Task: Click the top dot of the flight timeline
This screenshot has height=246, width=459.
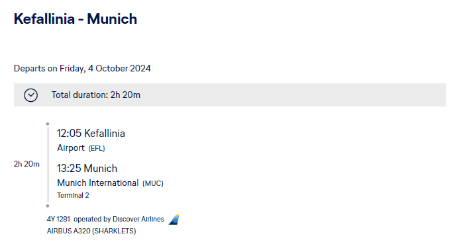Action: [48, 124]
